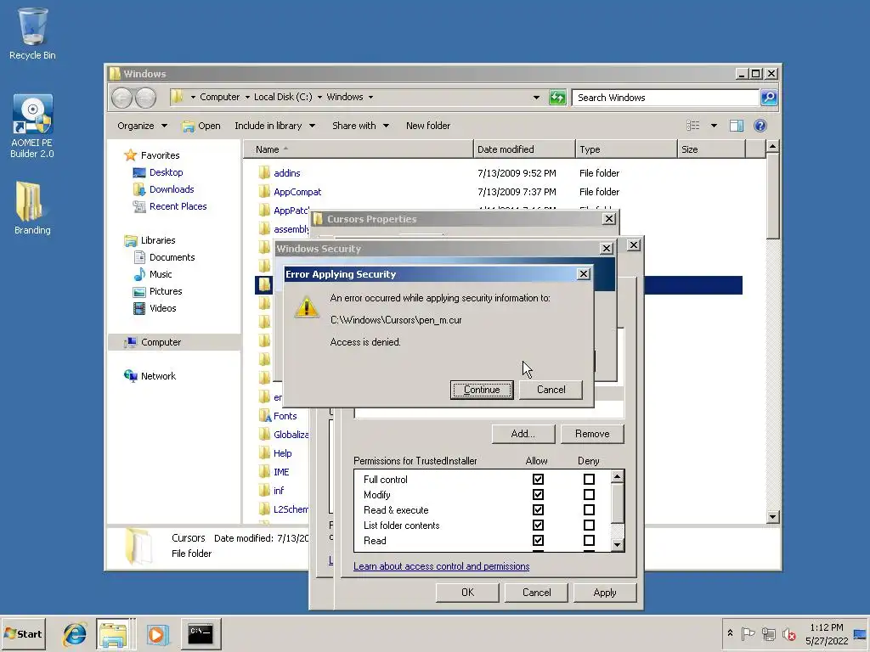870x652 pixels.
Task: Click the search magnifier icon
Action: (769, 98)
